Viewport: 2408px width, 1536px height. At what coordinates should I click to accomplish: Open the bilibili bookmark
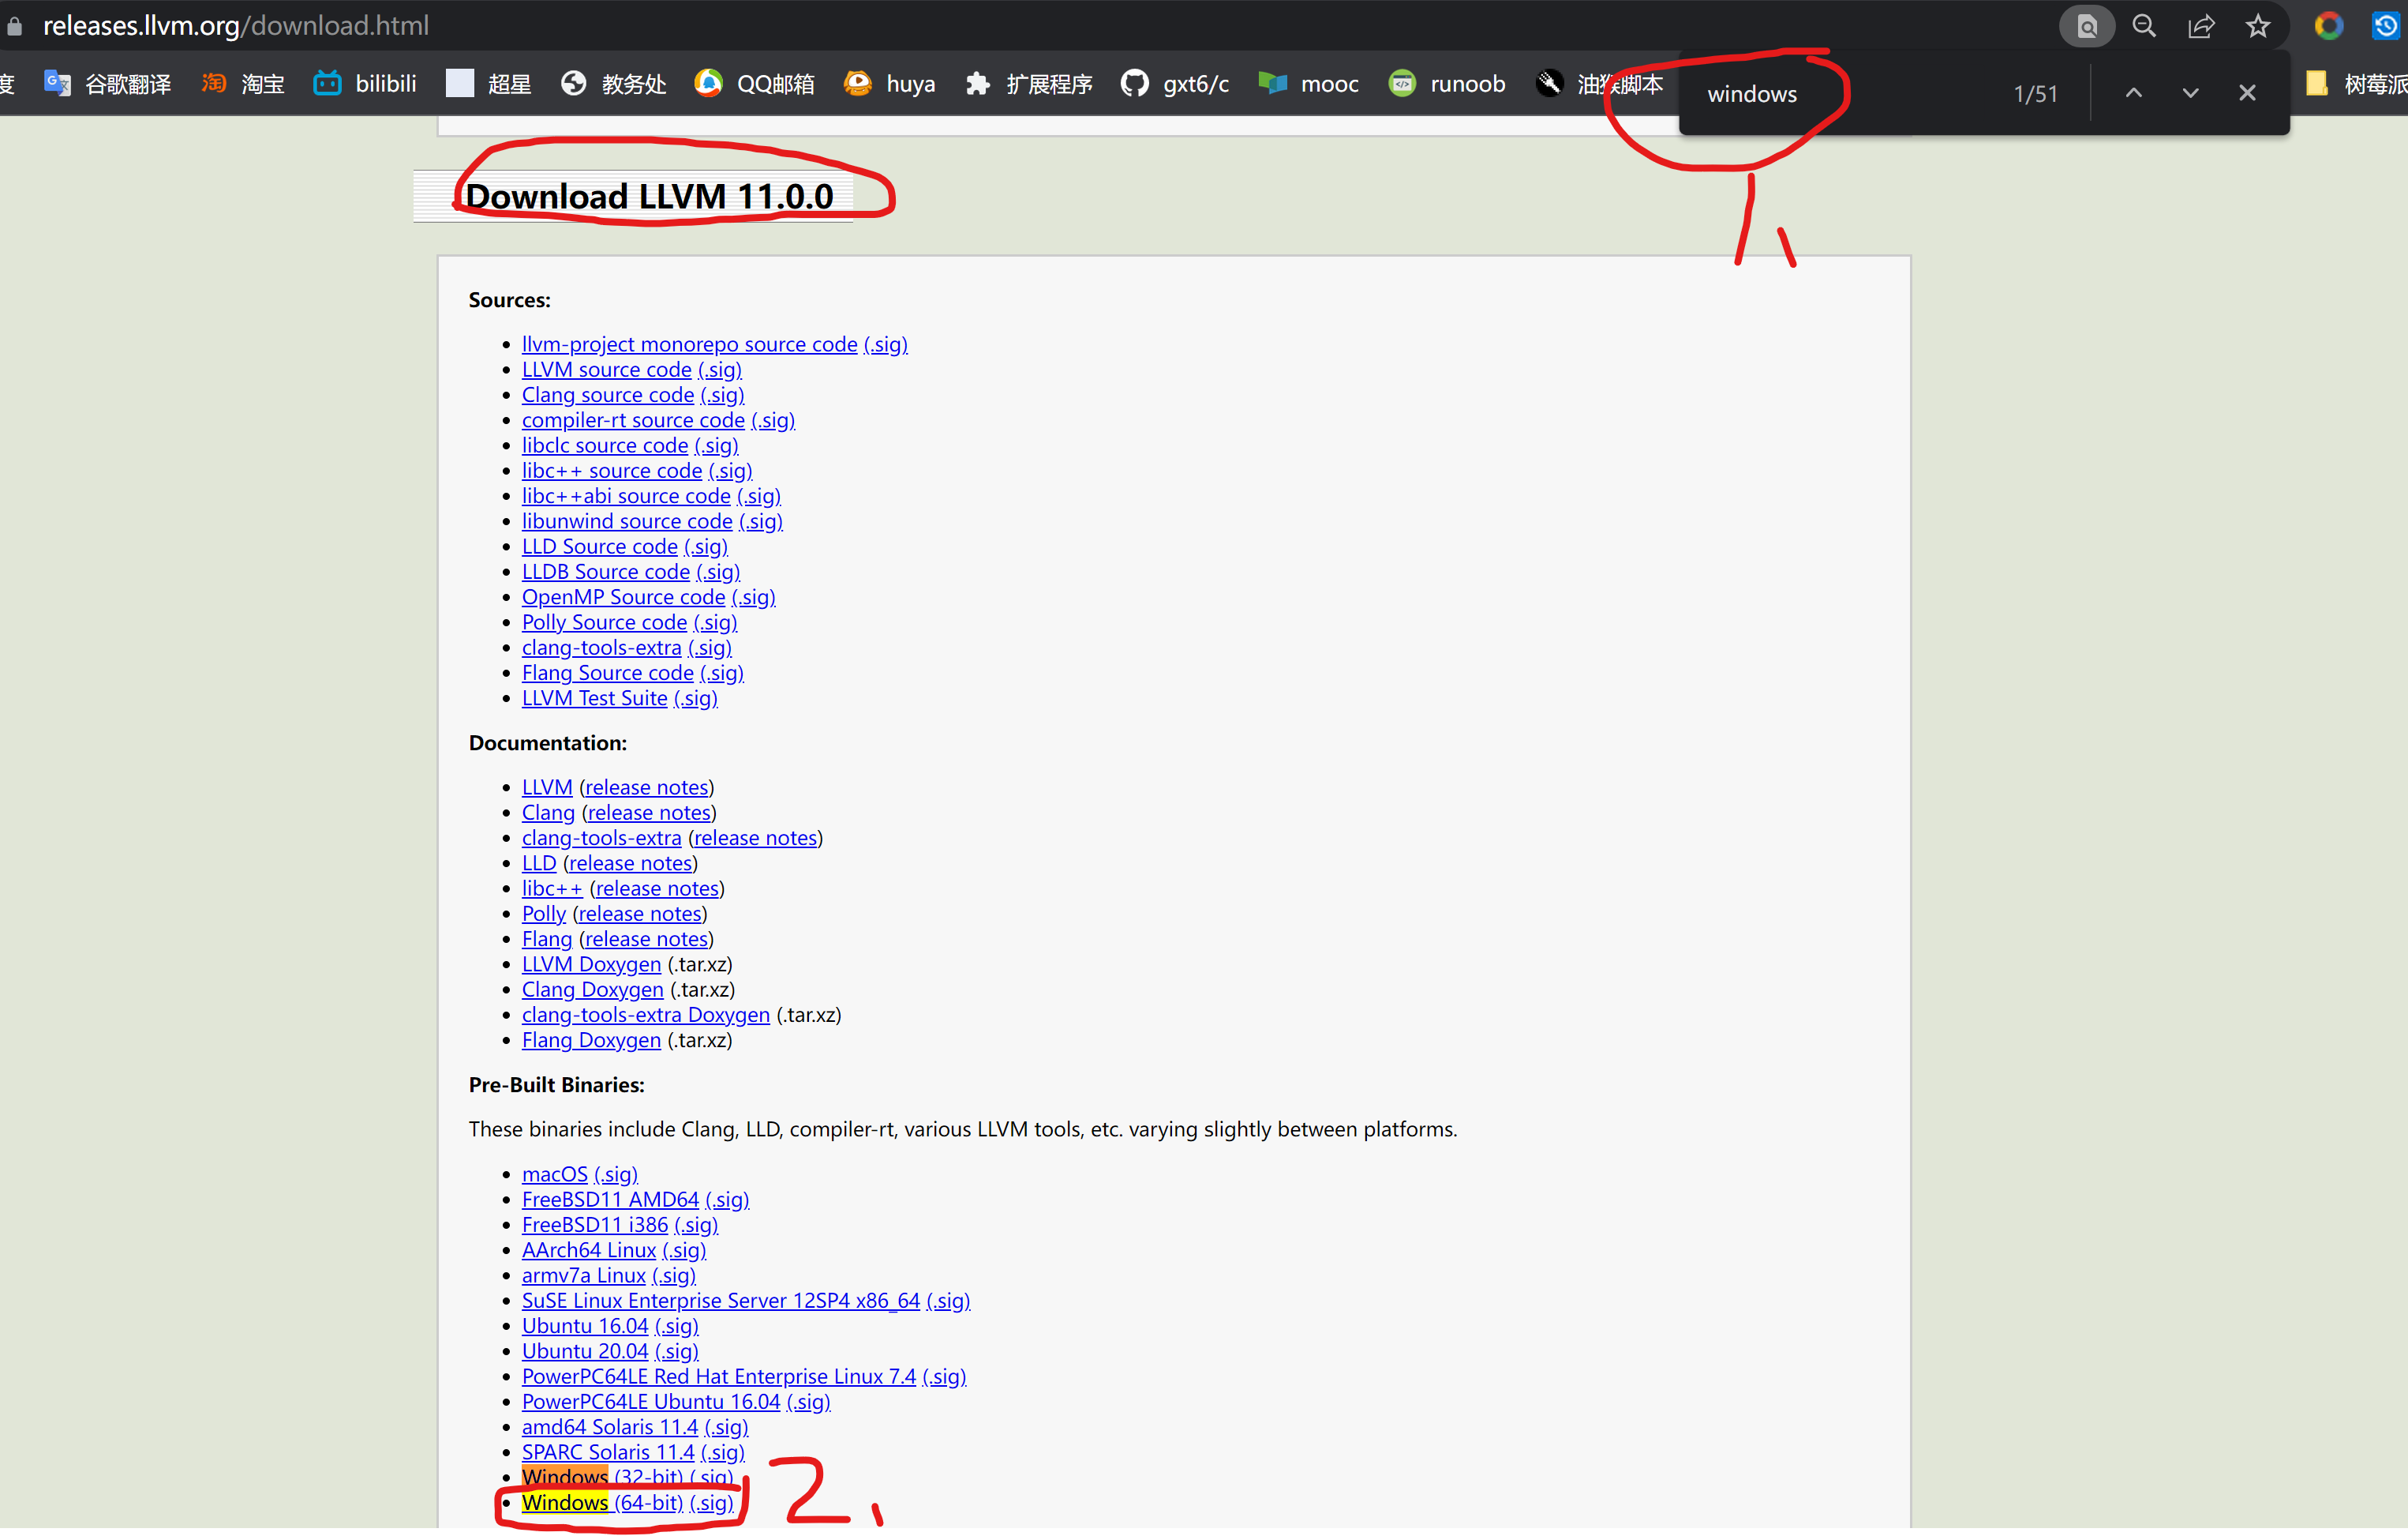[365, 84]
